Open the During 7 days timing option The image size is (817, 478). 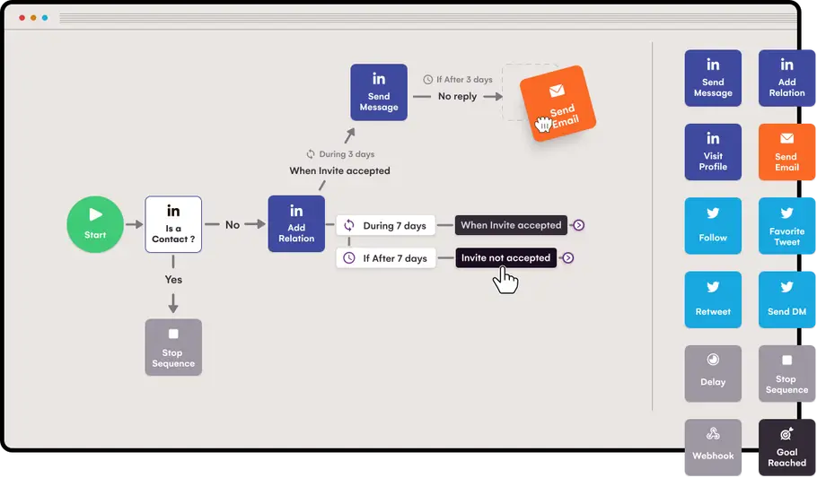[385, 225]
